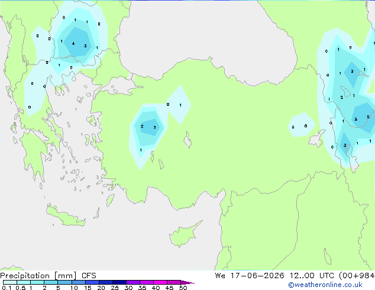Click the '2' value in western Turkey cell
The width and height of the screenshot is (375, 290).
click(142, 126)
